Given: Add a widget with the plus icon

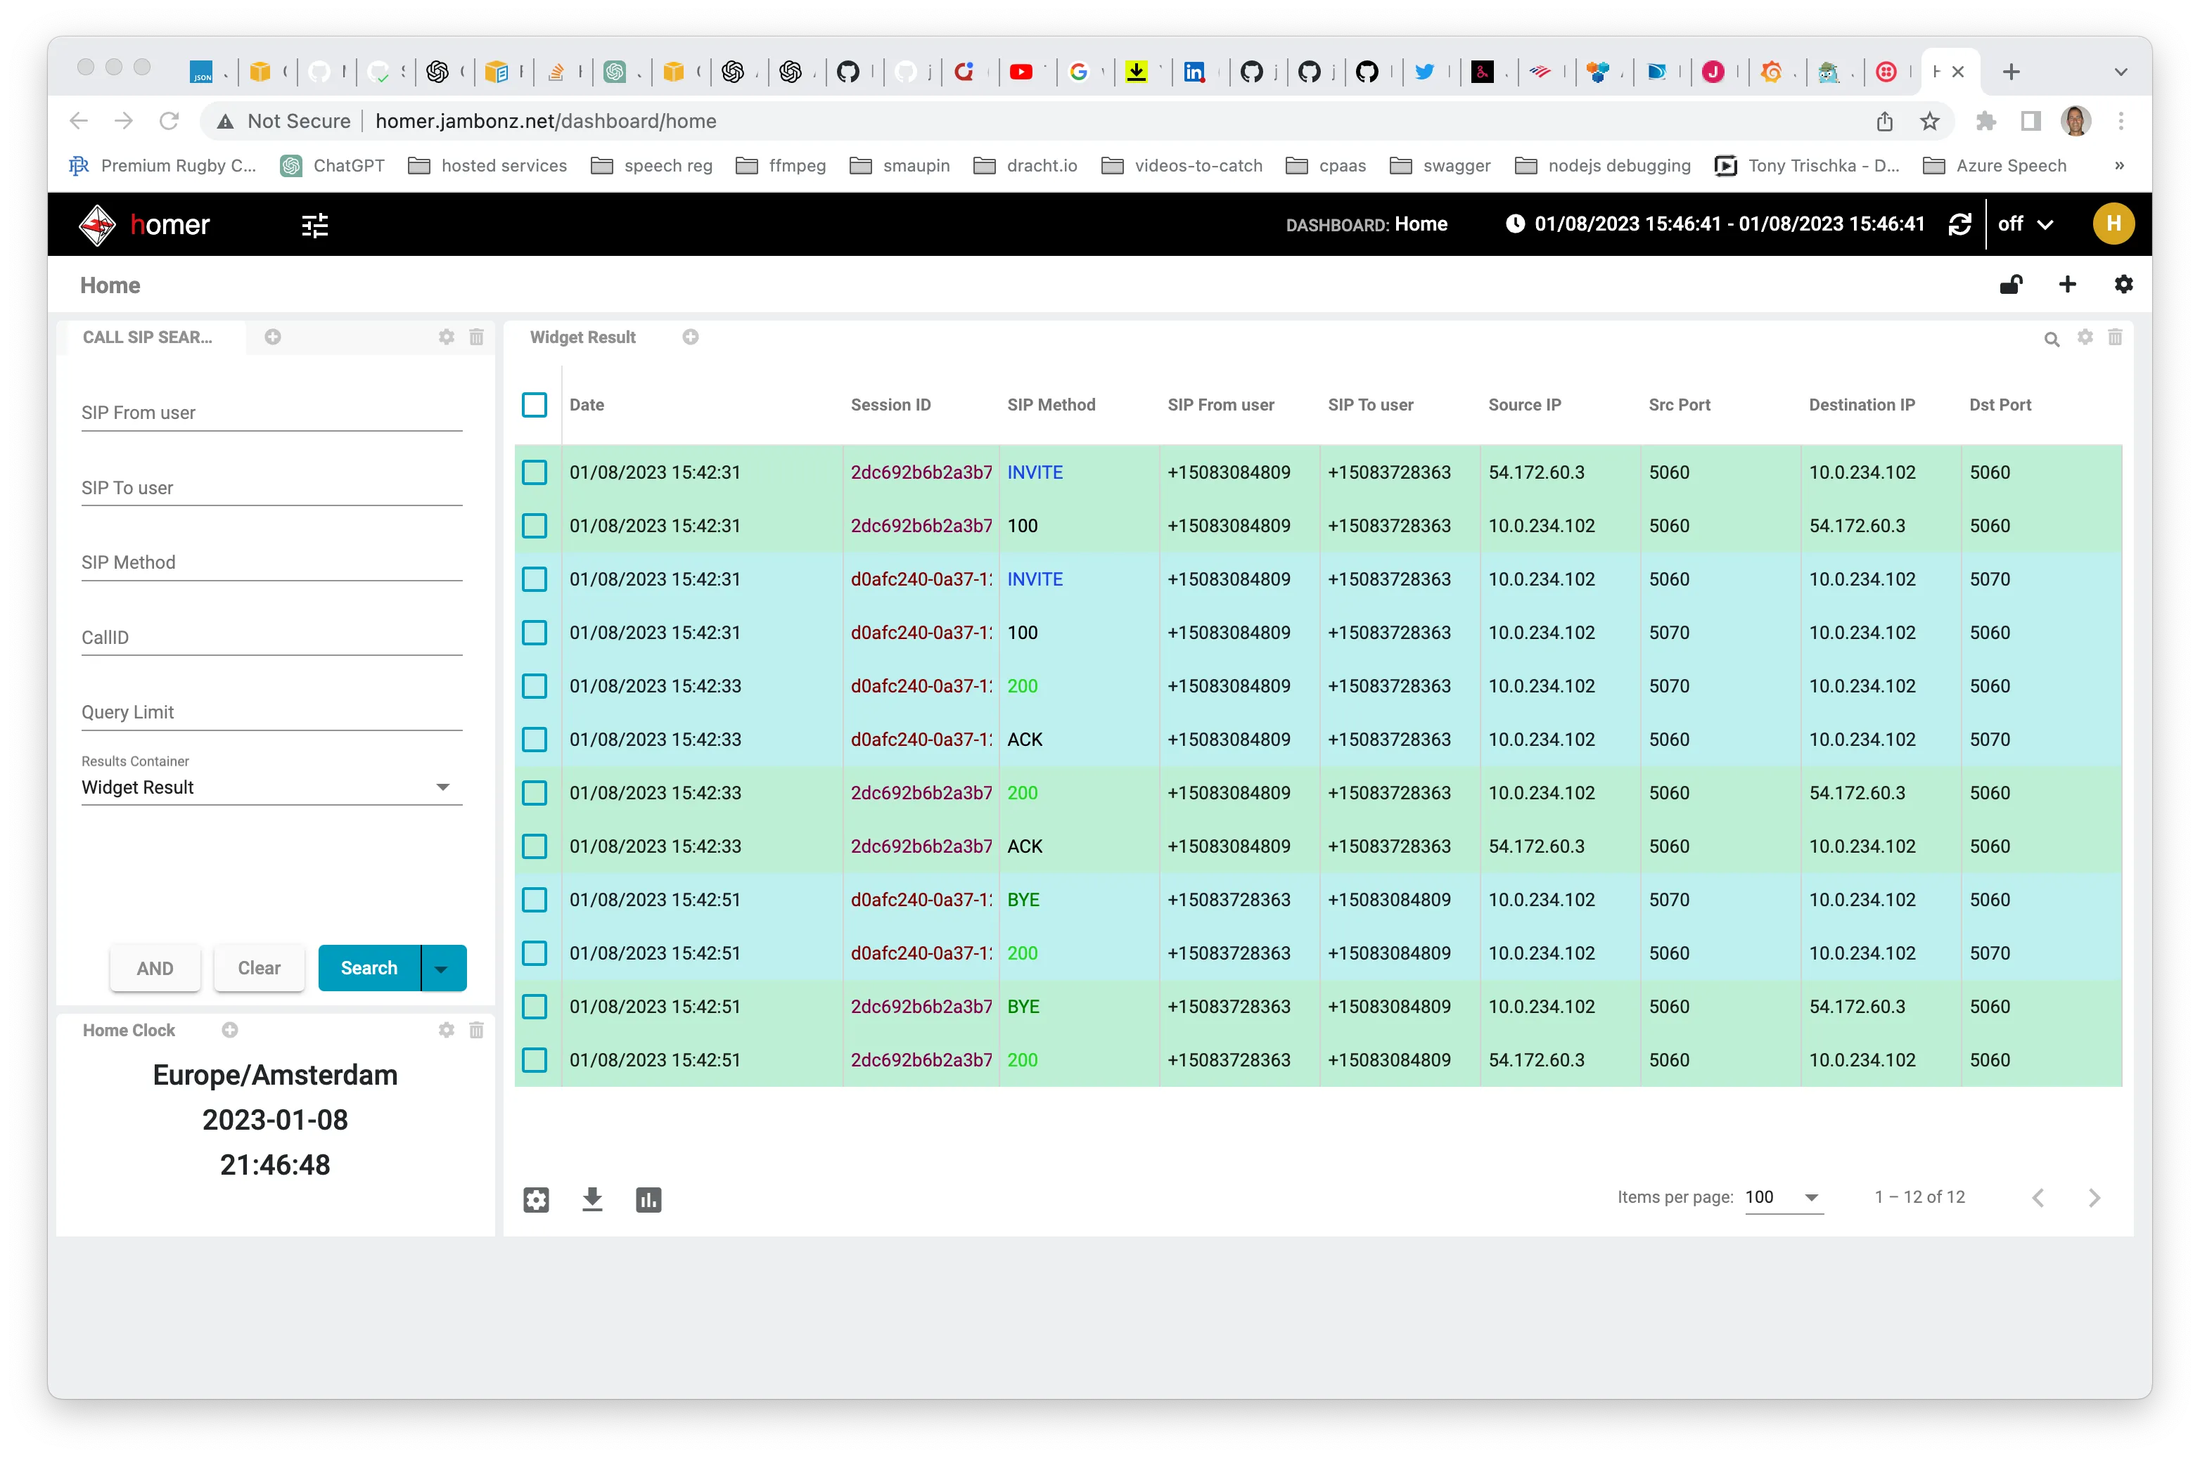Looking at the screenshot, I should (2066, 285).
